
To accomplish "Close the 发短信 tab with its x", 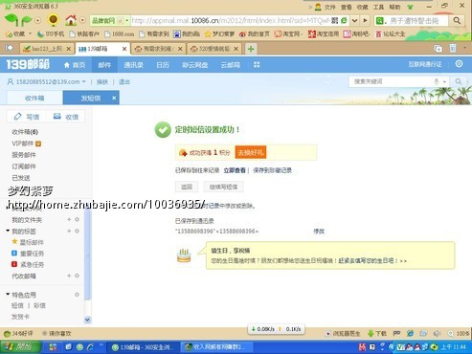I will 114,98.
